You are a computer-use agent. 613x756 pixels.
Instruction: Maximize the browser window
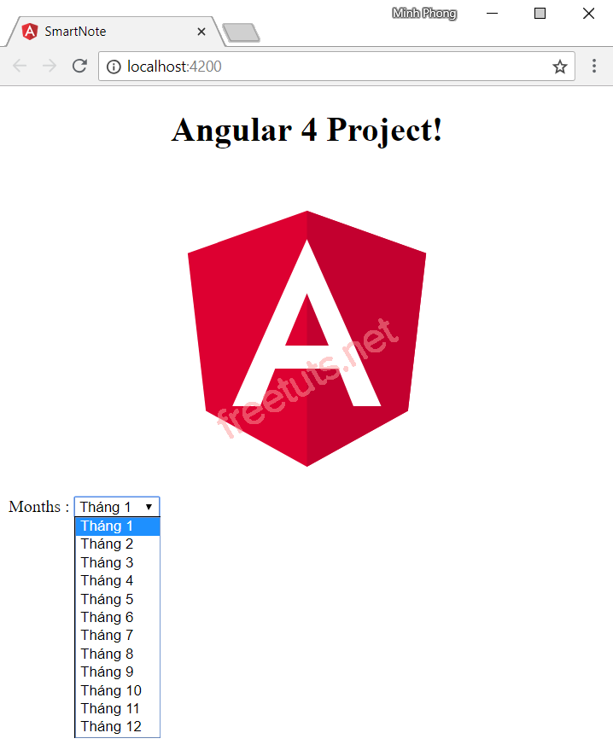coord(540,14)
